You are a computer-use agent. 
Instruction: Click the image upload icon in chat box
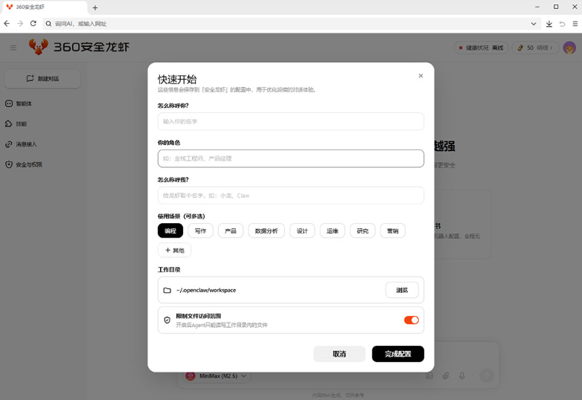[x=429, y=376]
